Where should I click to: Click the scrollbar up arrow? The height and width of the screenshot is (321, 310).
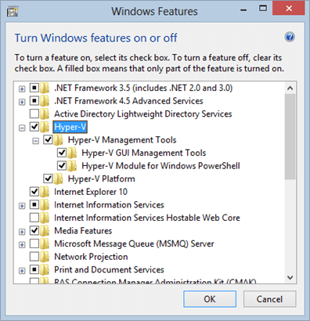coord(290,88)
